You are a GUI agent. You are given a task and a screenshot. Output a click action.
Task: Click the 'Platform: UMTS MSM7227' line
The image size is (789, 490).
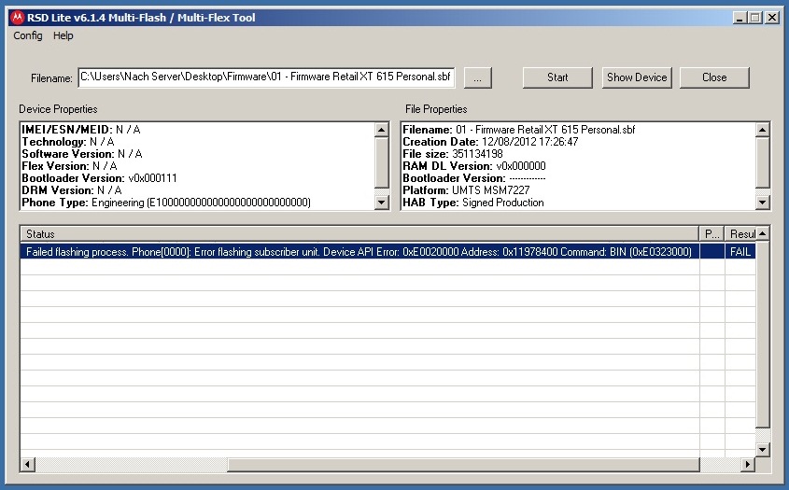(466, 189)
